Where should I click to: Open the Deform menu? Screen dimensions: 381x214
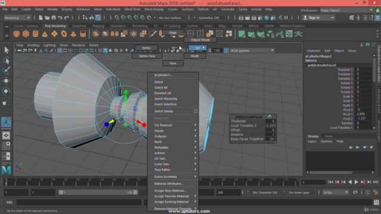(203, 10)
